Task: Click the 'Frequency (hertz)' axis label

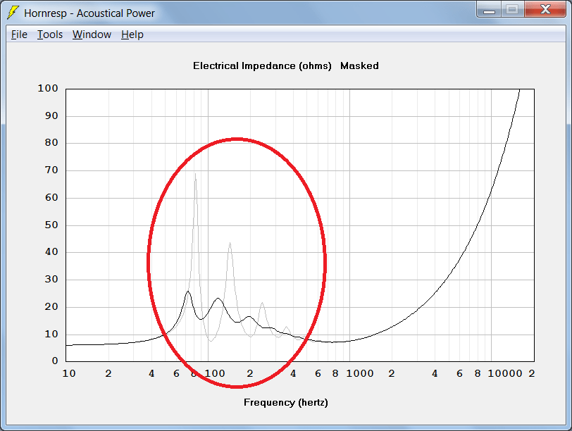Action: point(285,403)
